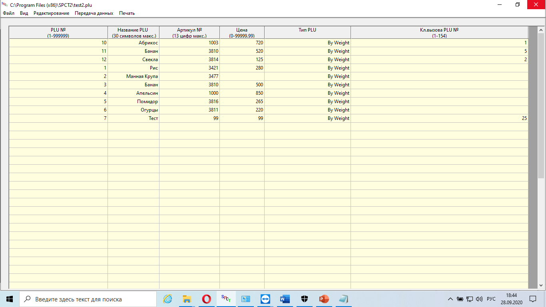The height and width of the screenshot is (307, 546).
Task: Open File Explorer from the taskbar
Action: 187,299
